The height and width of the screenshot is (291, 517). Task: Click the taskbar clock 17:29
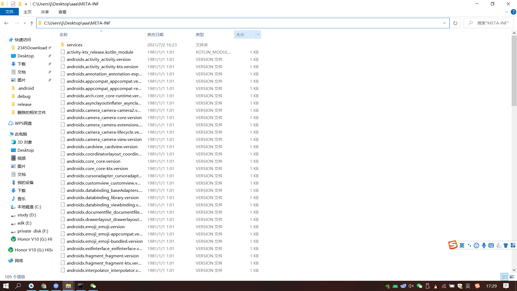click(491, 286)
